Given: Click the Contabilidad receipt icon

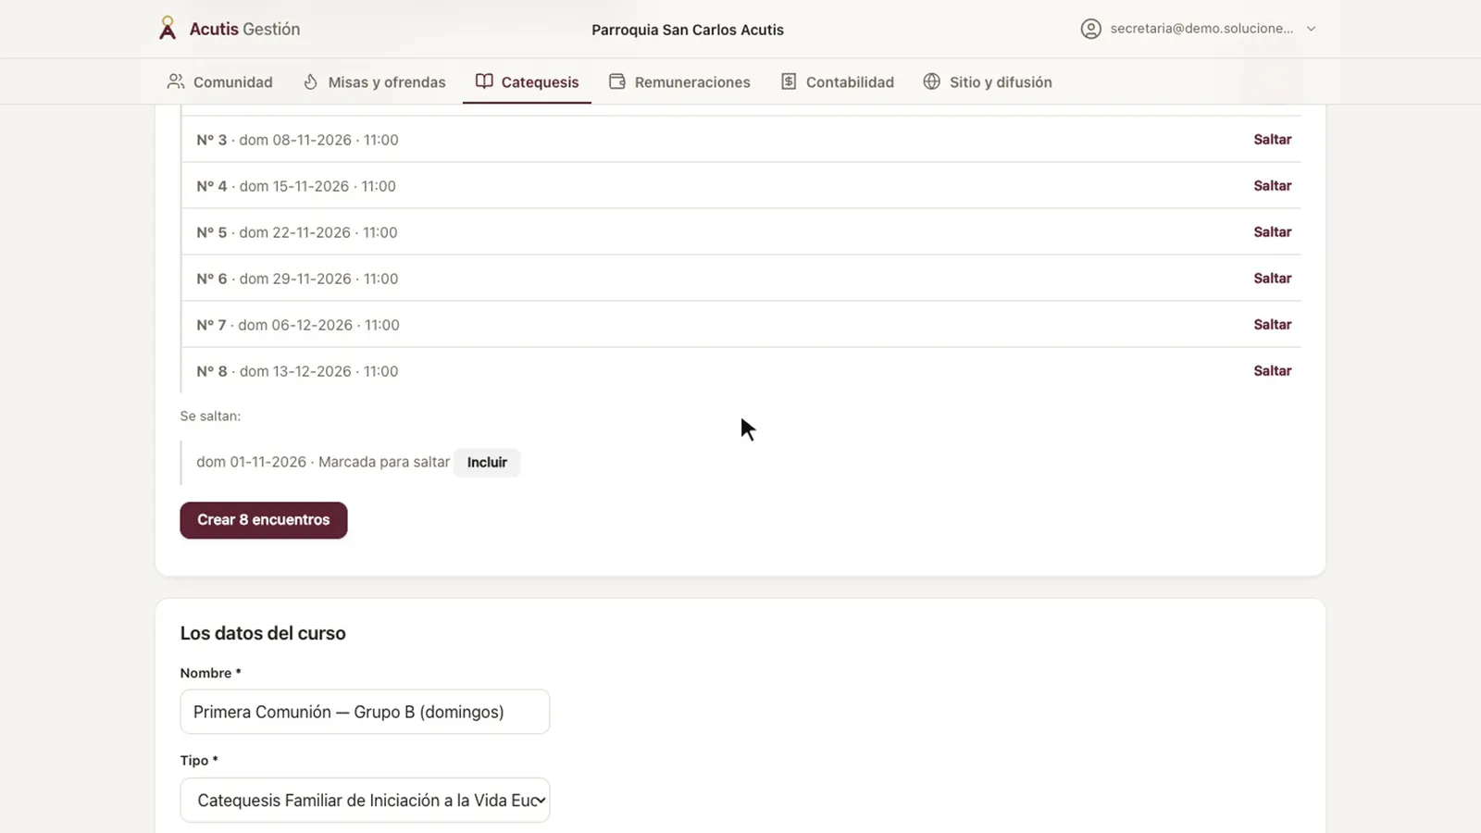Looking at the screenshot, I should (x=789, y=81).
